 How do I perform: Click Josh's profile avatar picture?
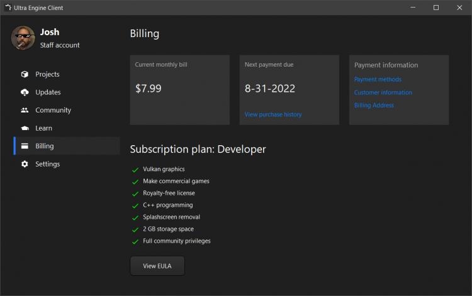point(23,38)
